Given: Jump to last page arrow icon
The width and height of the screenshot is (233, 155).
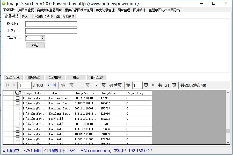Looking at the screenshot, I should coord(55,85).
